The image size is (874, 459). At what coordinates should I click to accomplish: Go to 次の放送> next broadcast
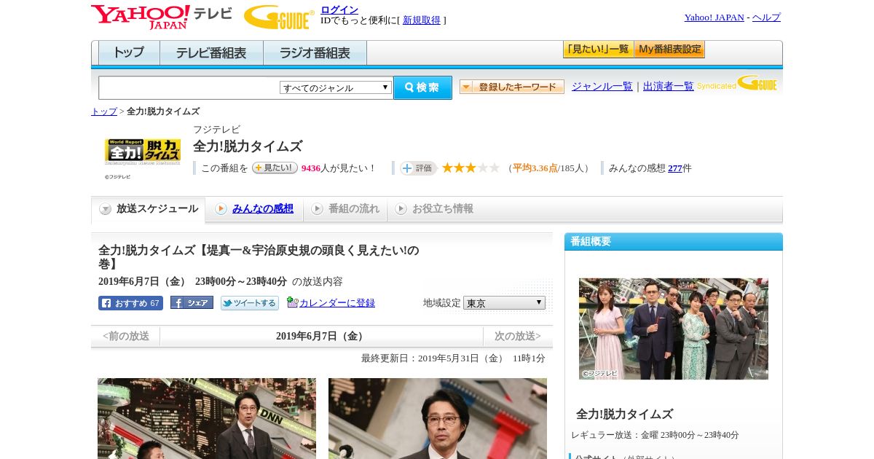pyautogui.click(x=518, y=337)
